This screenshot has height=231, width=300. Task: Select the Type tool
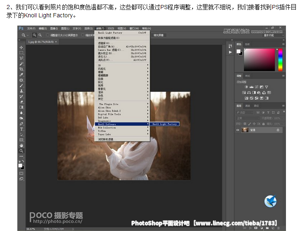(x=21, y=129)
